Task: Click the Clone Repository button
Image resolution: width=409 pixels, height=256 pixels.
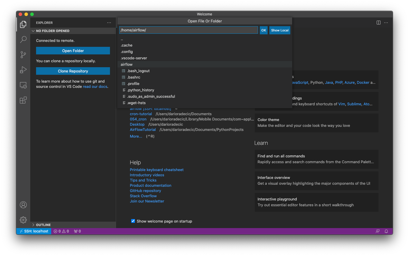Action: click(x=73, y=71)
